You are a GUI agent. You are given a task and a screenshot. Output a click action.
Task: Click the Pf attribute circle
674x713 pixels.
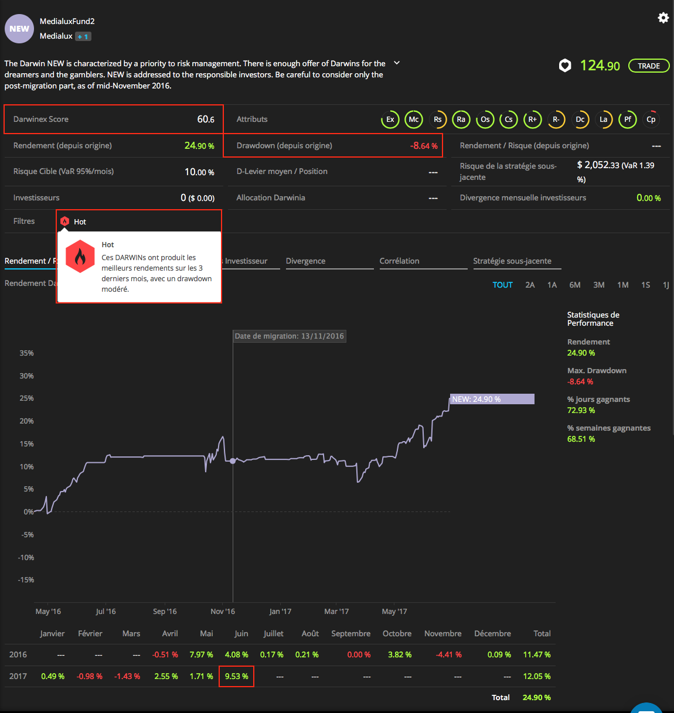click(x=628, y=120)
